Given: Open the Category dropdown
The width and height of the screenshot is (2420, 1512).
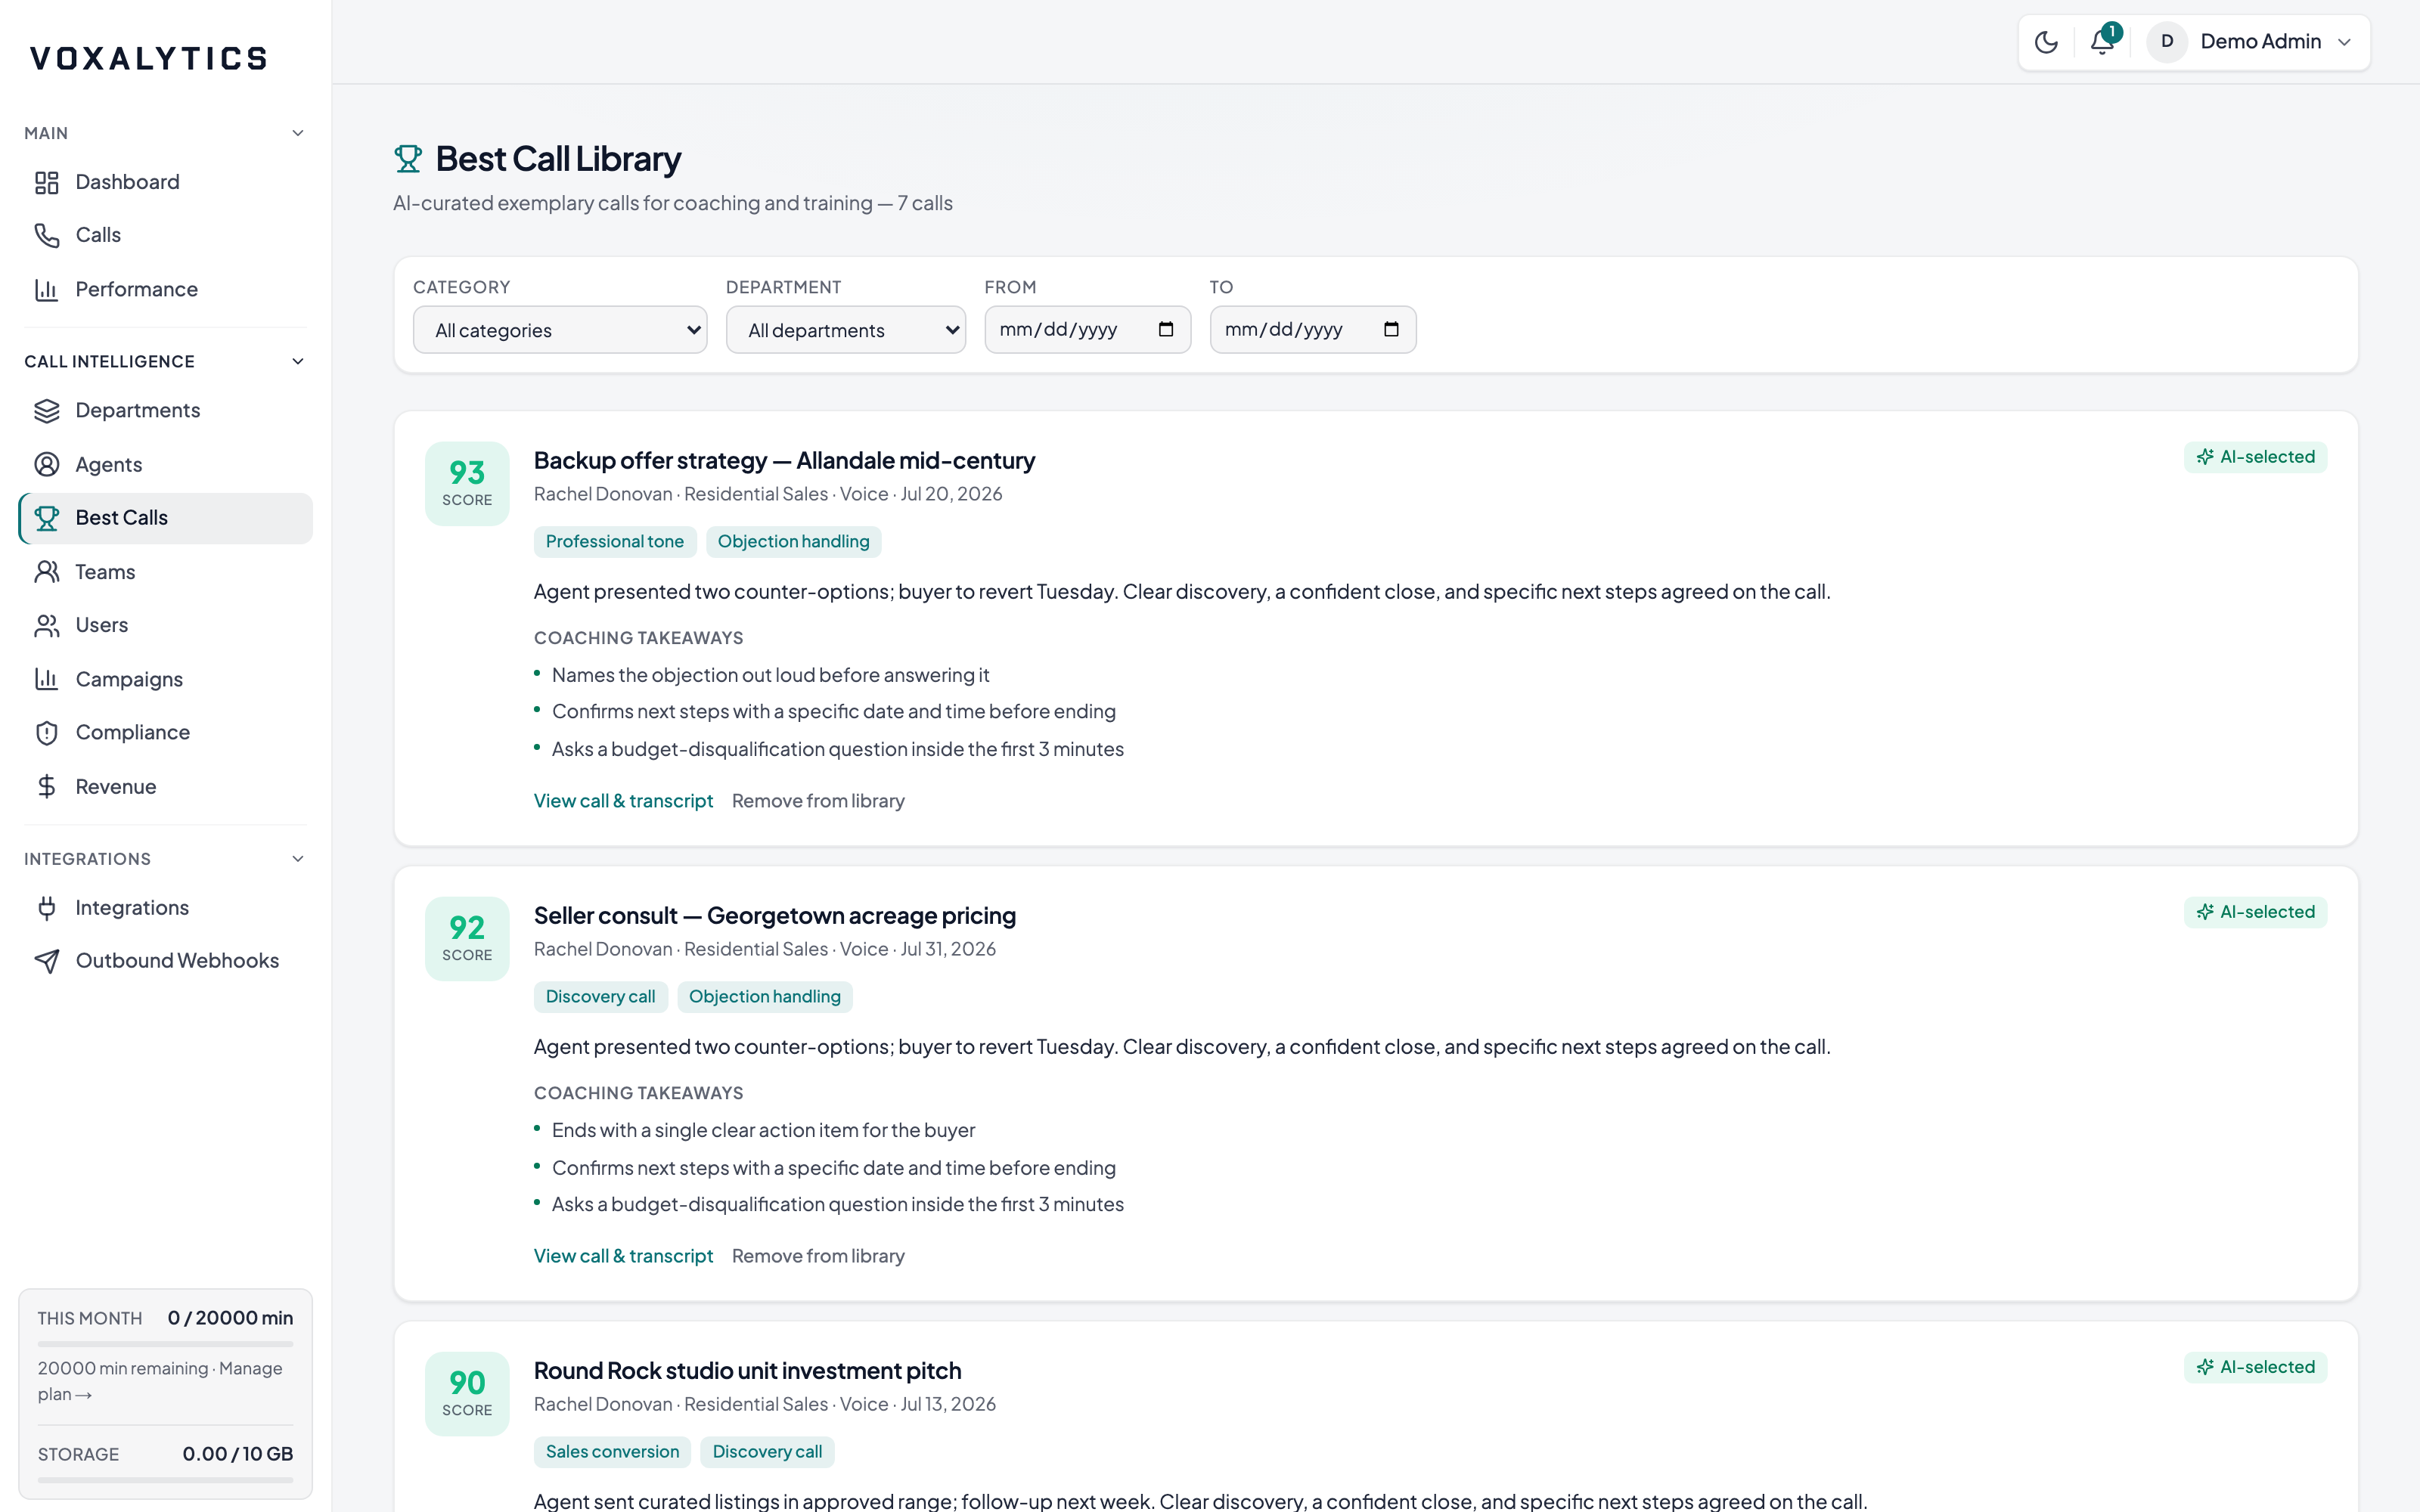Looking at the screenshot, I should [560, 330].
